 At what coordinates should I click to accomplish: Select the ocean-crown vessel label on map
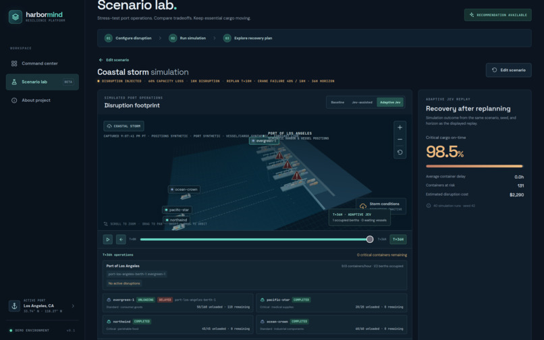[x=184, y=190]
